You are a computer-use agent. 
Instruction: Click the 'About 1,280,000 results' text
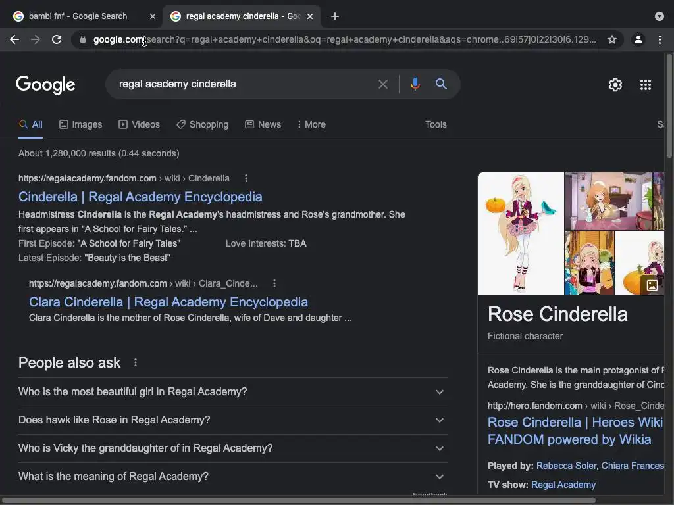99,153
